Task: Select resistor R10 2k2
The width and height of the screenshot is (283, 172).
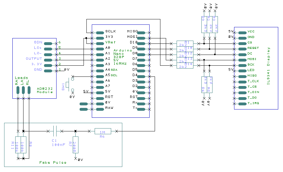Action: click(x=185, y=49)
